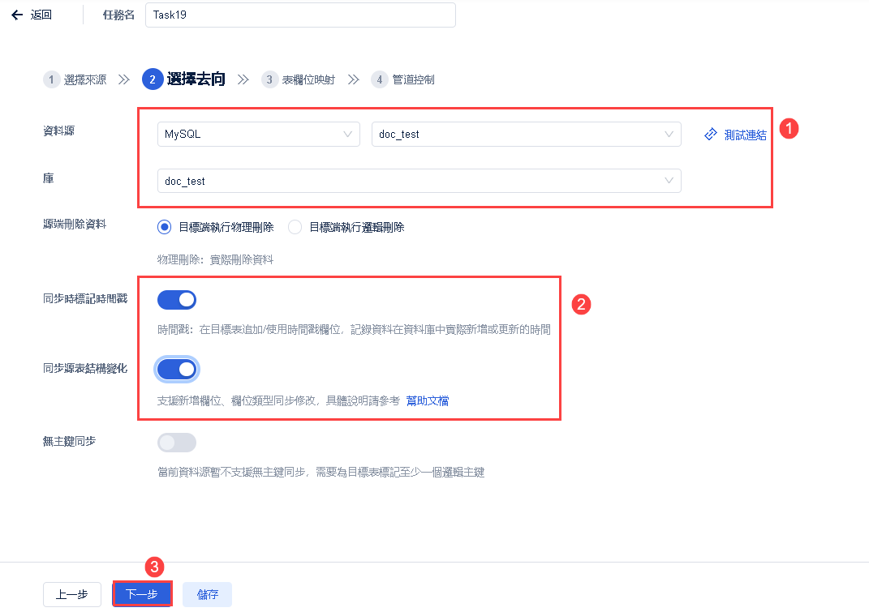Click the 物理刪除：實際刪除資料 hint text

pos(215,259)
